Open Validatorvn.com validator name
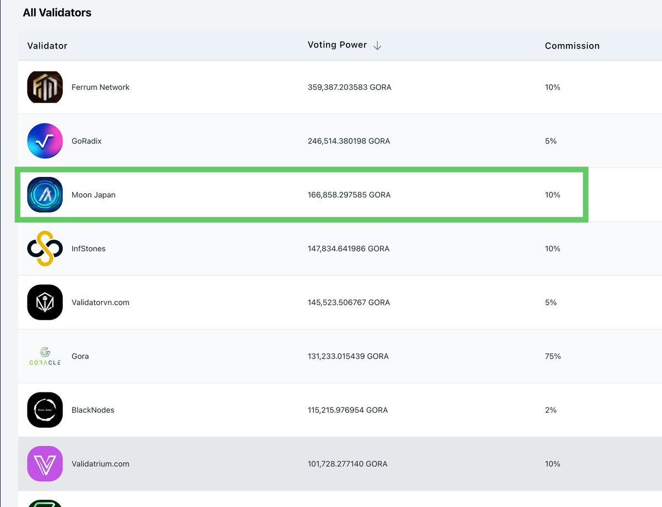 (100, 303)
